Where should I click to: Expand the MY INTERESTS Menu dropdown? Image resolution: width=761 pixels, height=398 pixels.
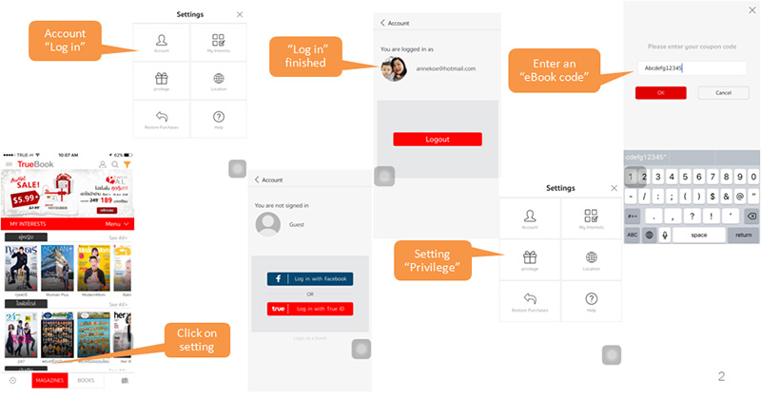click(x=118, y=224)
